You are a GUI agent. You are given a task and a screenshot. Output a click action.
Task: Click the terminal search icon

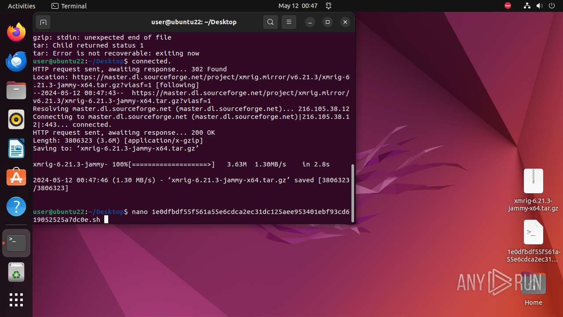271,22
